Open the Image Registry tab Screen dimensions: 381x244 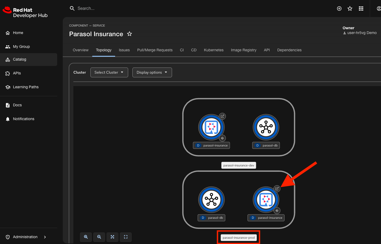(x=244, y=50)
